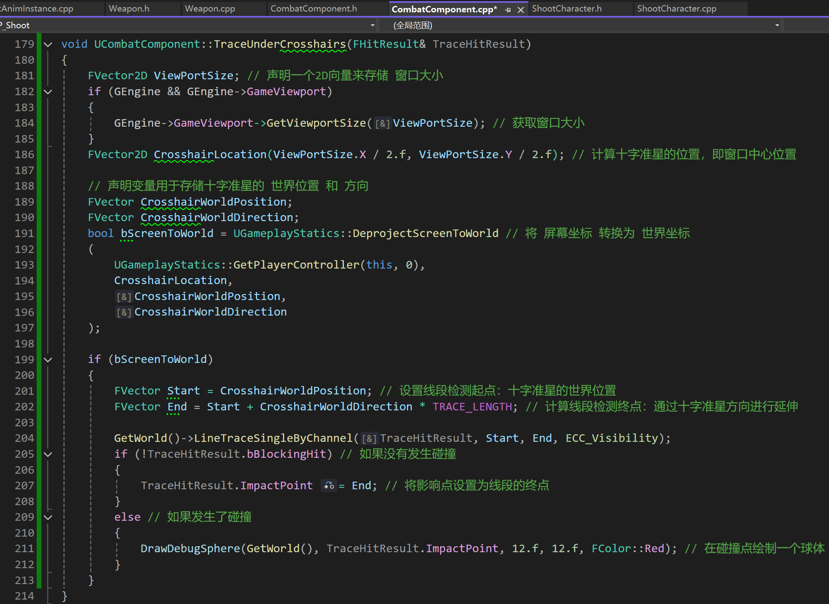Image resolution: width=829 pixels, height=604 pixels.
Task: Collapse the GEngine if block at line 182
Action: (x=48, y=92)
